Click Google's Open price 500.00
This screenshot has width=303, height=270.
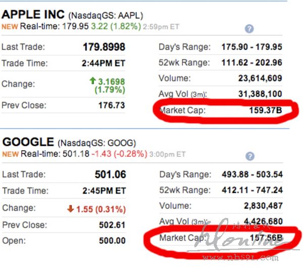[x=112, y=241]
